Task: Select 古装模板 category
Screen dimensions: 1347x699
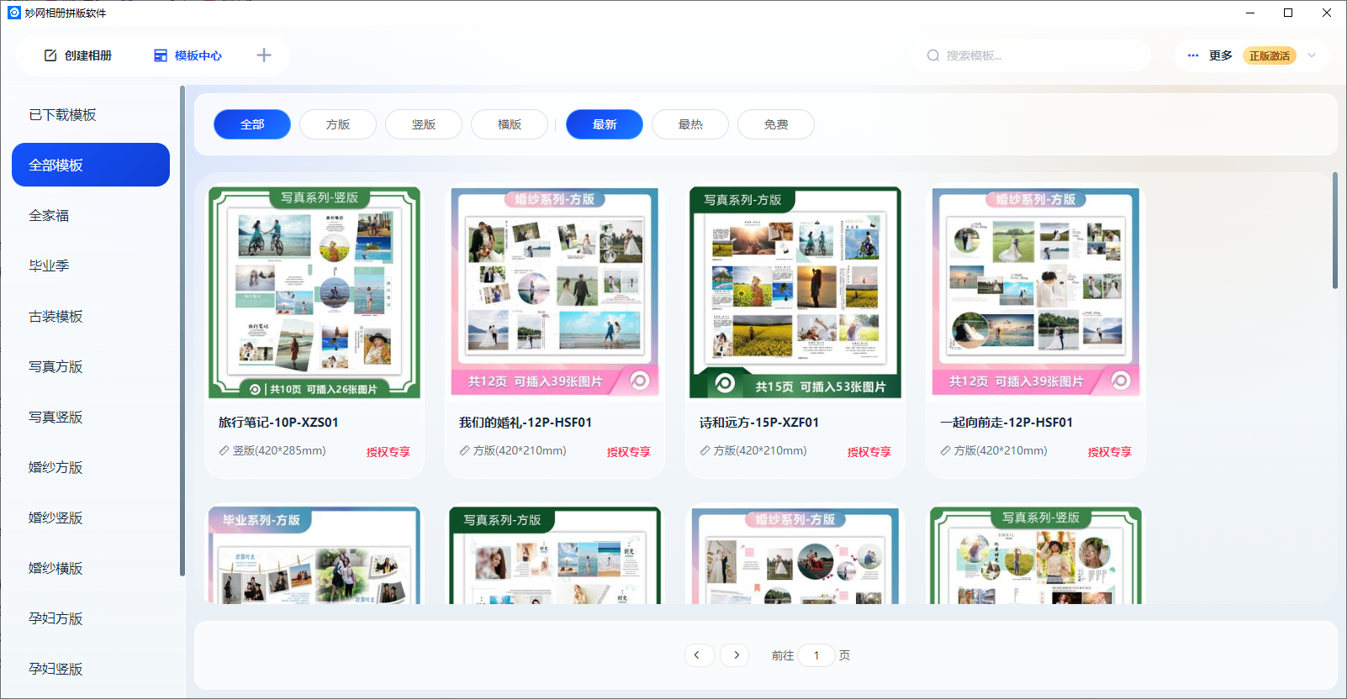Action: tap(91, 317)
